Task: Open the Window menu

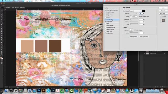Action: point(55,1)
